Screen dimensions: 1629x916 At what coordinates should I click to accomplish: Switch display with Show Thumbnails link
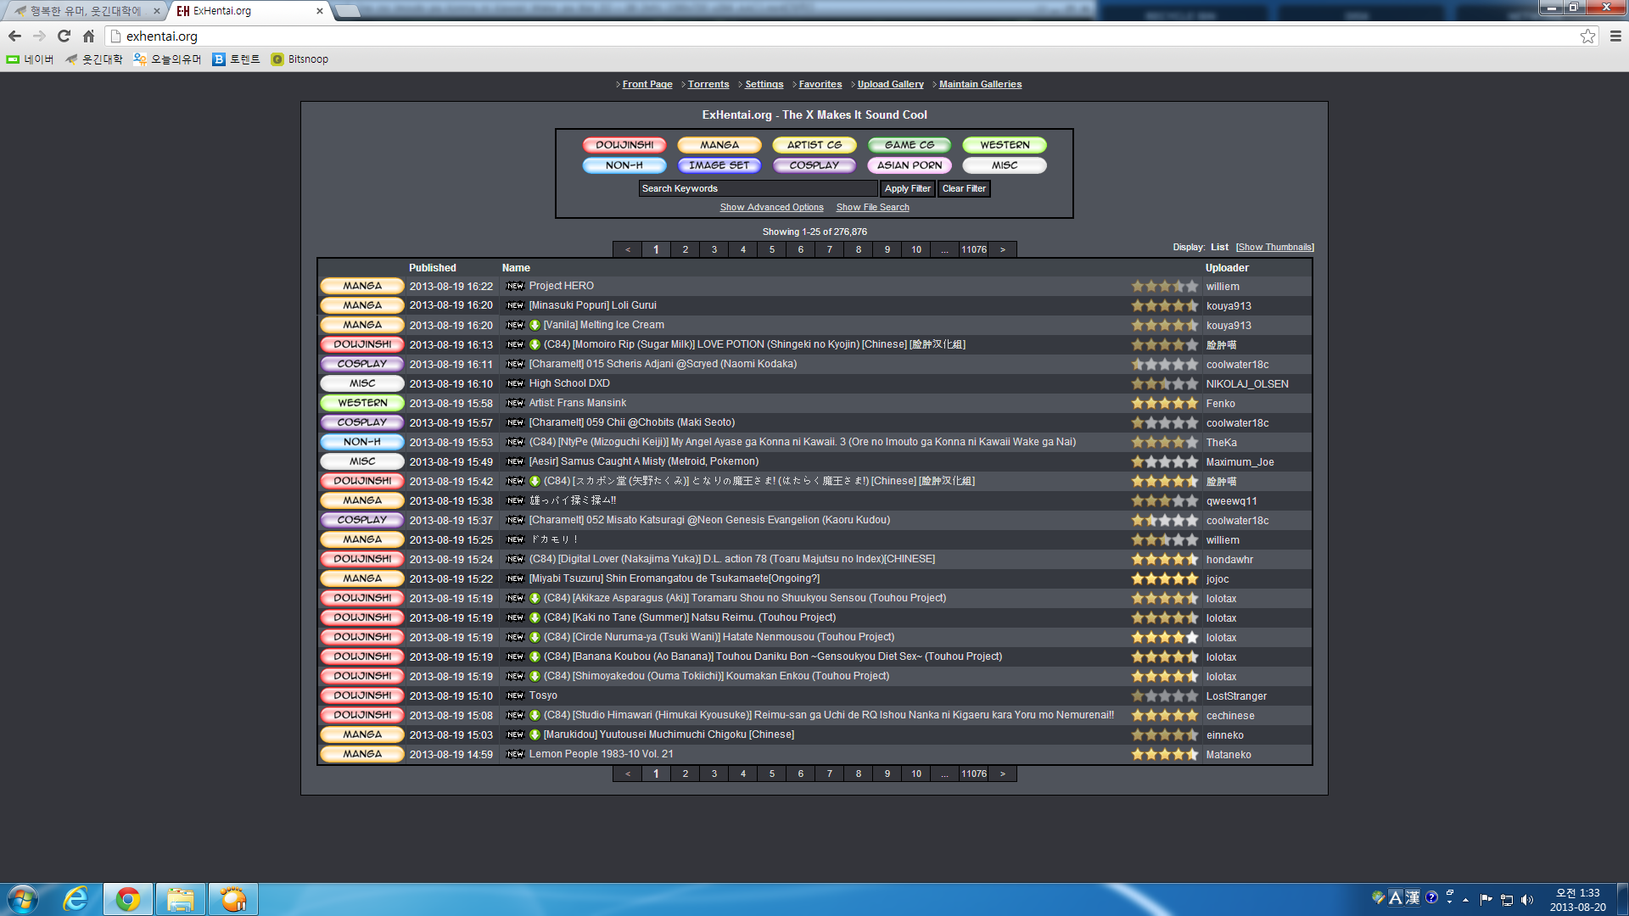tap(1275, 247)
